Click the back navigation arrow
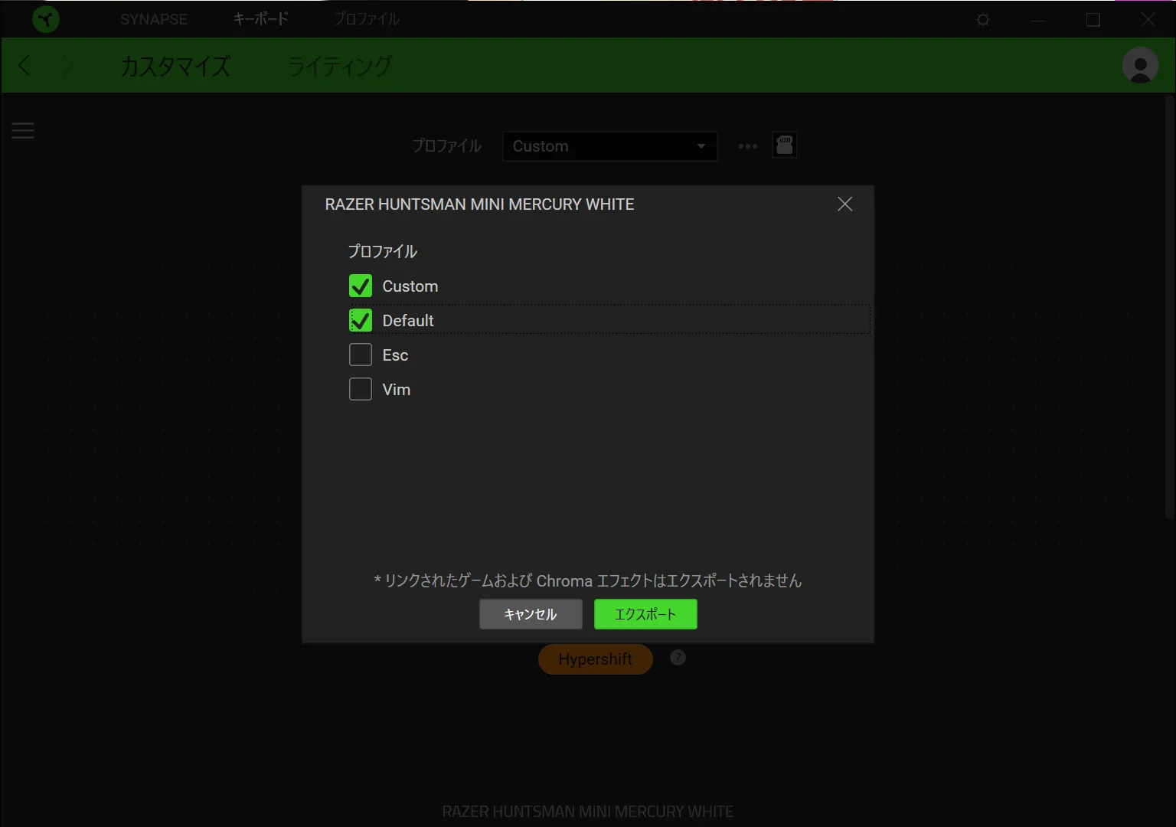The height and width of the screenshot is (827, 1176). 24,66
